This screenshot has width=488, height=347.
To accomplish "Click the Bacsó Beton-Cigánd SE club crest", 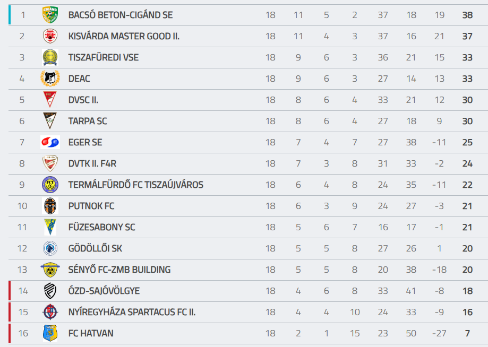I will pyautogui.click(x=50, y=15).
